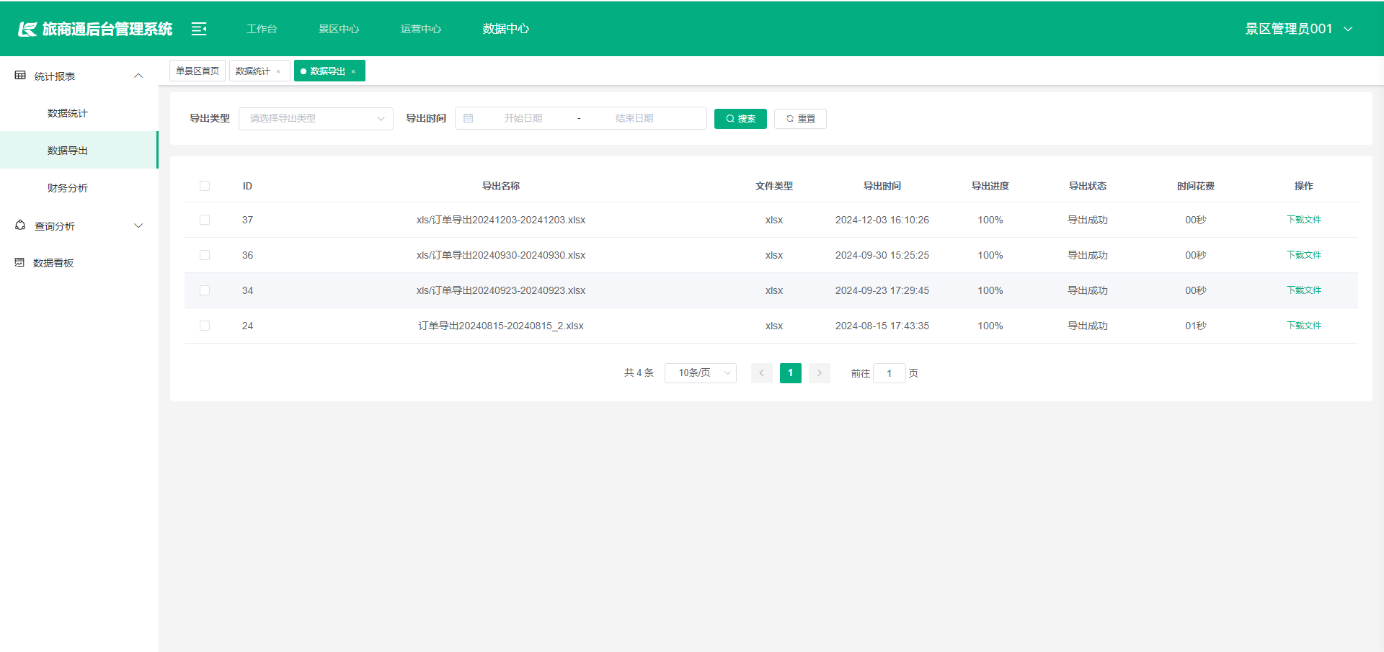Close the 数据导出 tab with its x icon
Viewport: 1384px width, 652px height.
353,71
